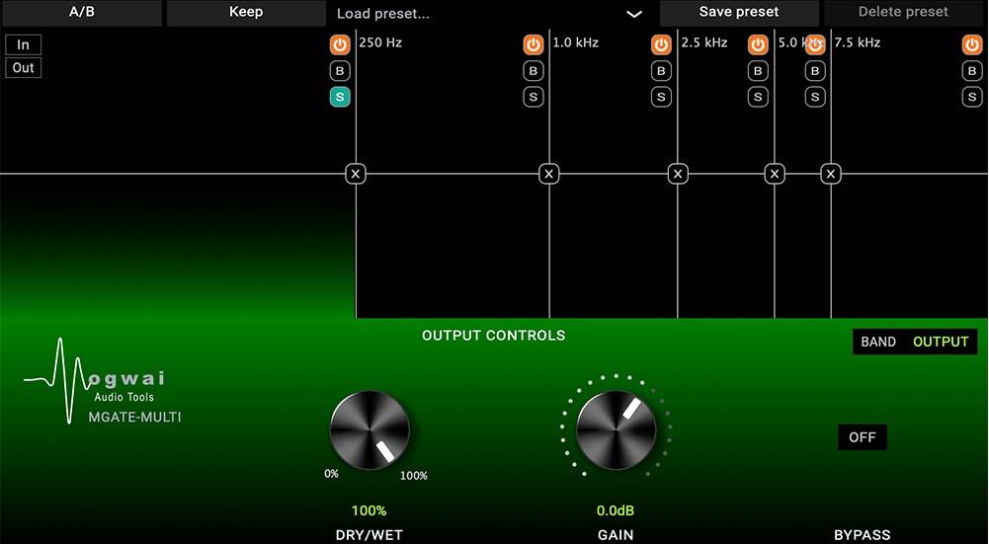
Task: Click the X handle on the 7.5 kHz crossover
Action: 832,174
